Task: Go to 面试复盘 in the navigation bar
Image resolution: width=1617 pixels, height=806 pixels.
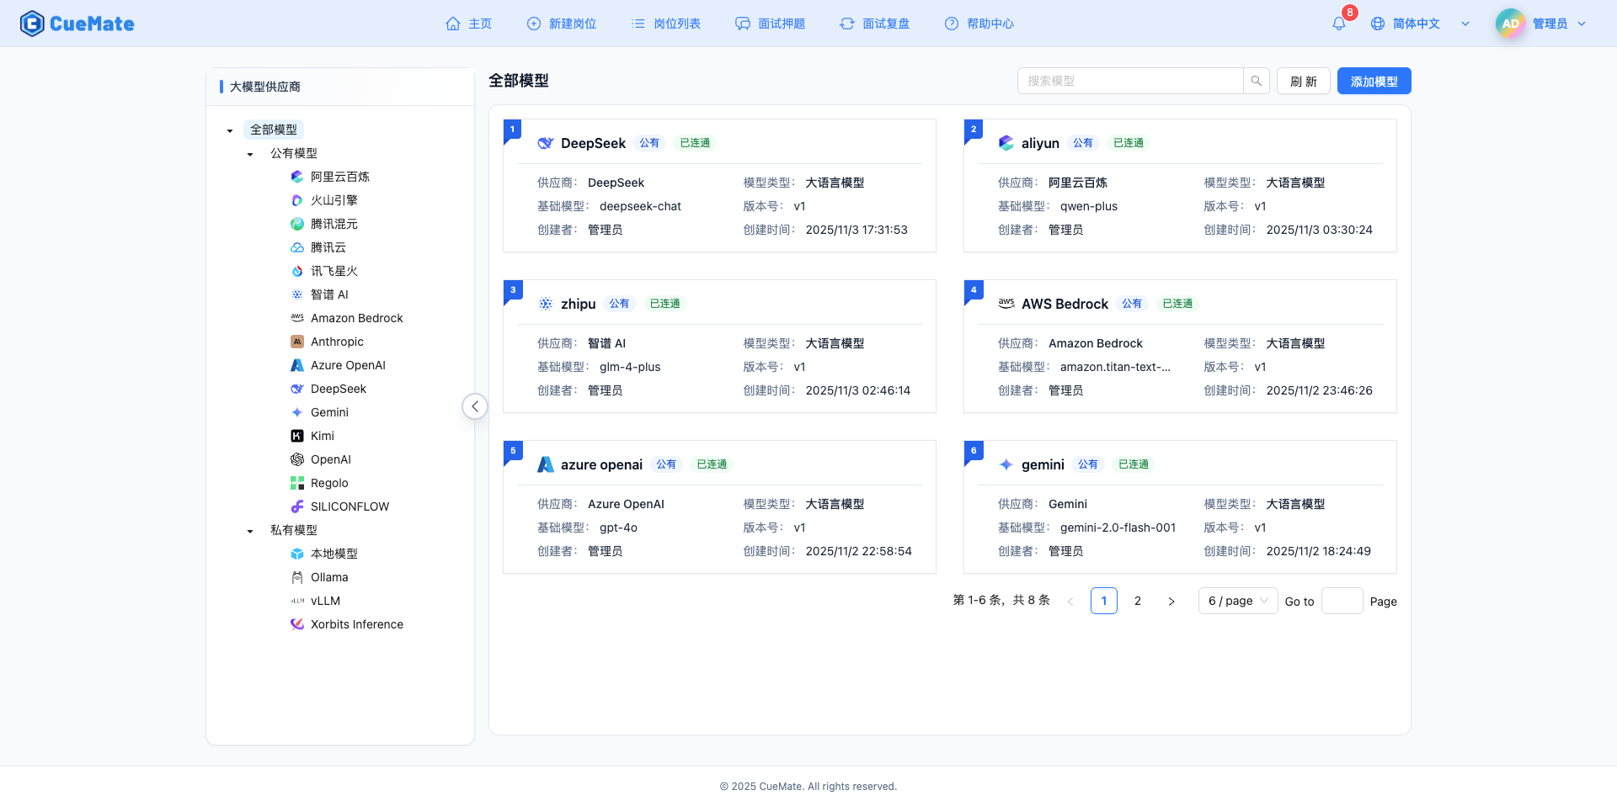Action: click(874, 24)
